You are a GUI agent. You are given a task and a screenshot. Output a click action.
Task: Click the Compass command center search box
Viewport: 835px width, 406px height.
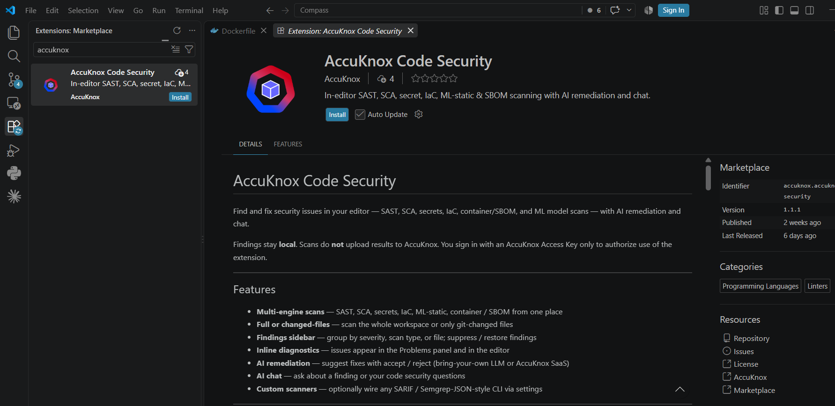point(438,10)
